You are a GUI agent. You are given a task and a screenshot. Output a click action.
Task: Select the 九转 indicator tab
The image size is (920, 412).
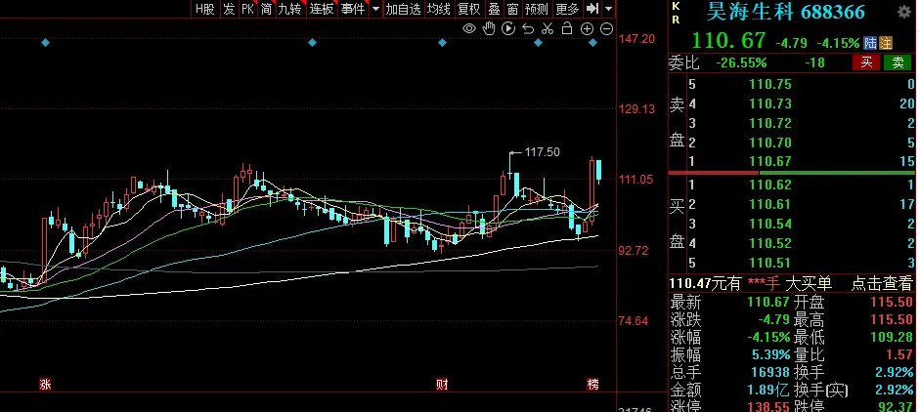tap(289, 9)
